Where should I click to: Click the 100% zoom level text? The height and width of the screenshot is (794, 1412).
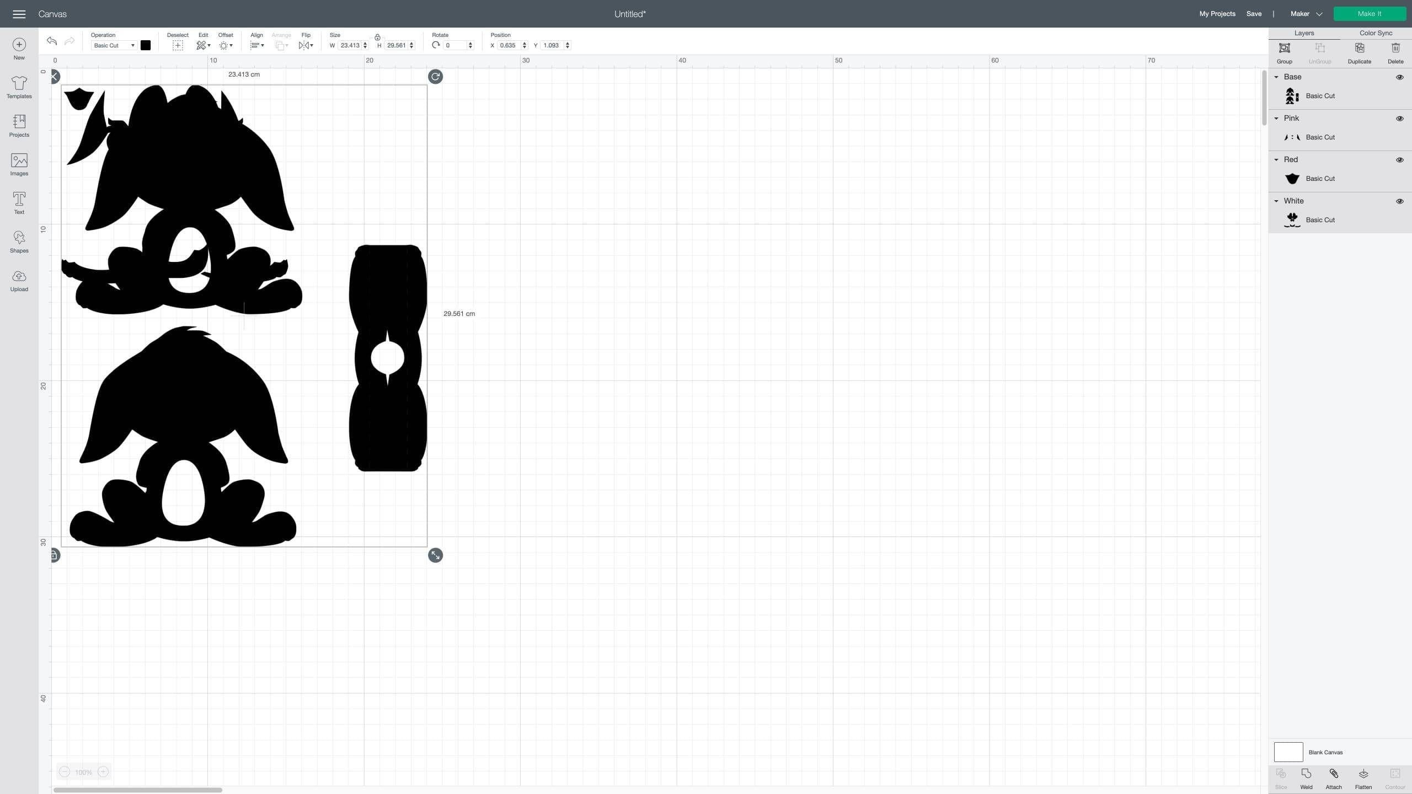pos(83,772)
